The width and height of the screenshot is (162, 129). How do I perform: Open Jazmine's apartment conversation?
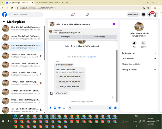tap(22, 74)
